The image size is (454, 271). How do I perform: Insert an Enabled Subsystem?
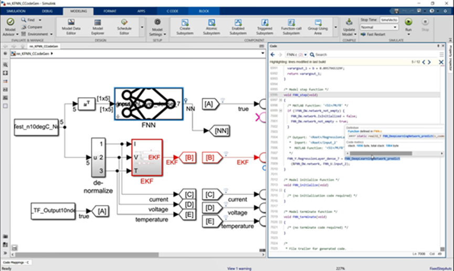click(238, 27)
